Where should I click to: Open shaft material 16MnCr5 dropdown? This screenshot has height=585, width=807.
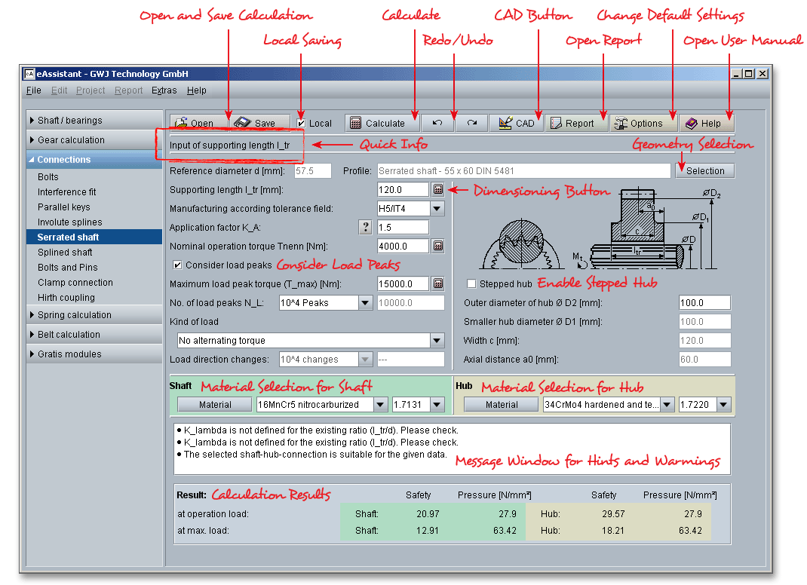(380, 404)
